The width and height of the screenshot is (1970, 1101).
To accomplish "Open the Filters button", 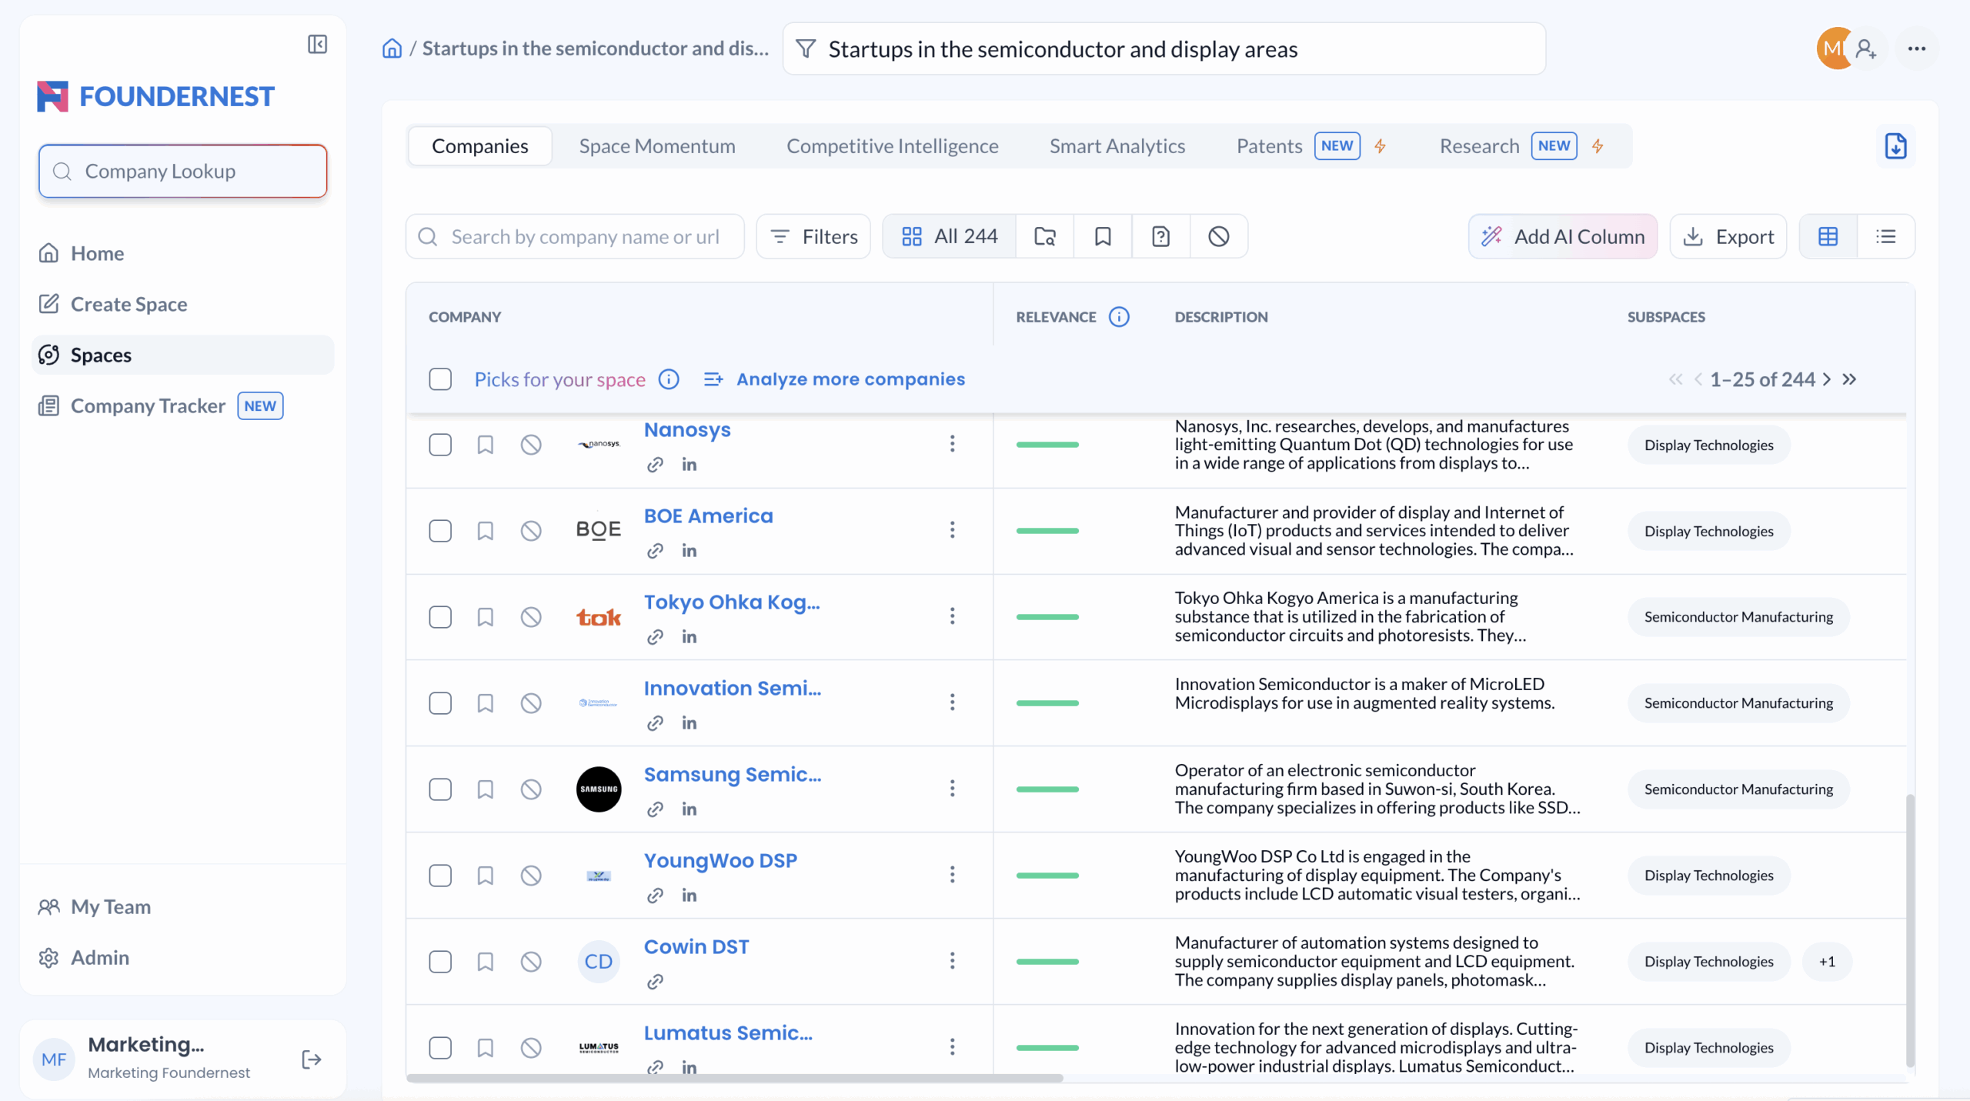I will pyautogui.click(x=813, y=236).
